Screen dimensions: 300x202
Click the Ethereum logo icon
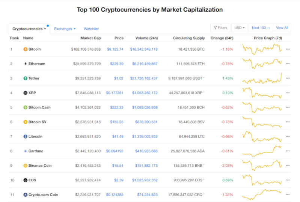(25, 64)
